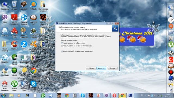The image size is (174, 98).
Task: Open the Skype desktop shortcut
Action: point(33,85)
